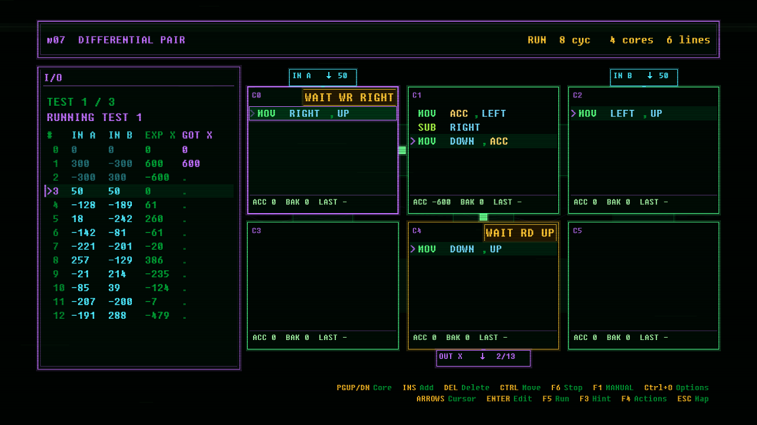Select the WAIT RD UP status badge on C4
Screen dimensions: 757x425
(520, 233)
